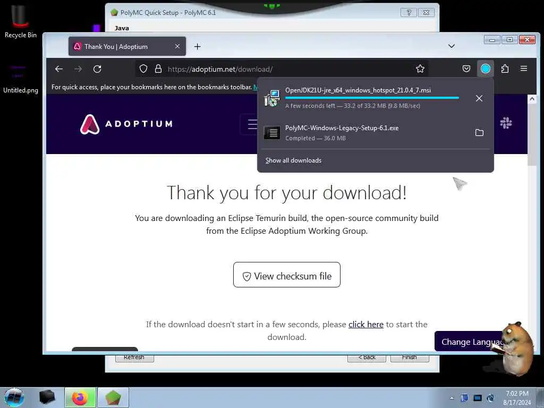
Task: Select the Untitled.png desktop file
Action: coord(21,78)
